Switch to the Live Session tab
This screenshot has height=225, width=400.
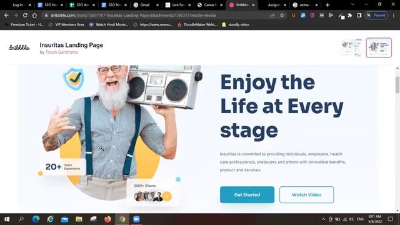(x=177, y=5)
